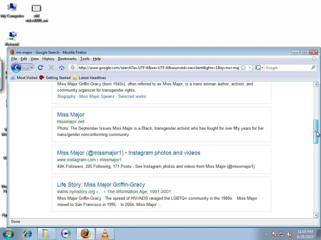Click the muted volume speaker tray icon
Screen dimensions: 321x240
pos(289,234)
